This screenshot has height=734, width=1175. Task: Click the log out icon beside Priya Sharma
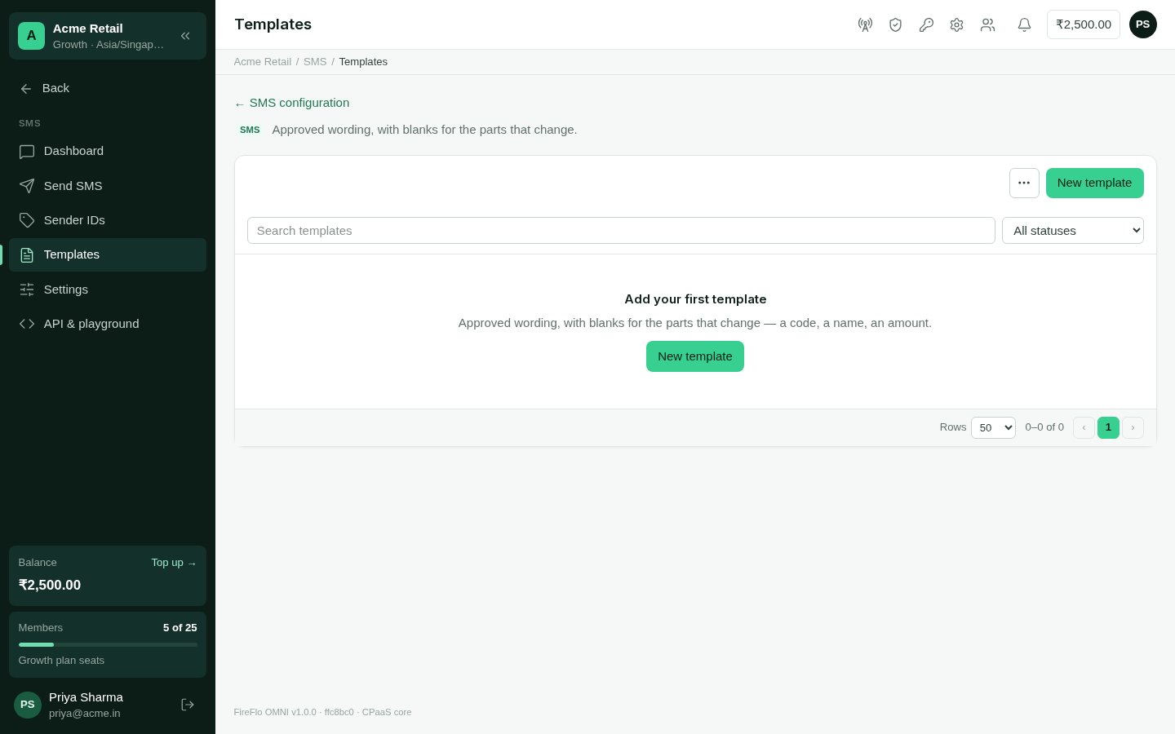188,705
